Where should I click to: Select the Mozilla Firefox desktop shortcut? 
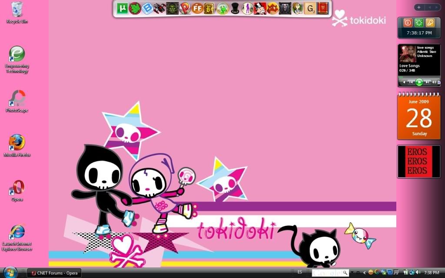(x=17, y=142)
